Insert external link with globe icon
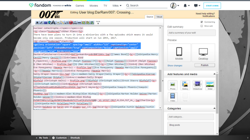The height and width of the screenshot is (140, 250). click(50, 23)
